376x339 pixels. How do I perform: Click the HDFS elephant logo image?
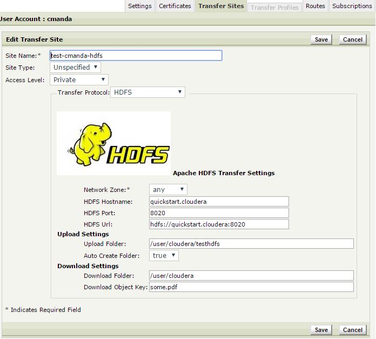pos(113,143)
